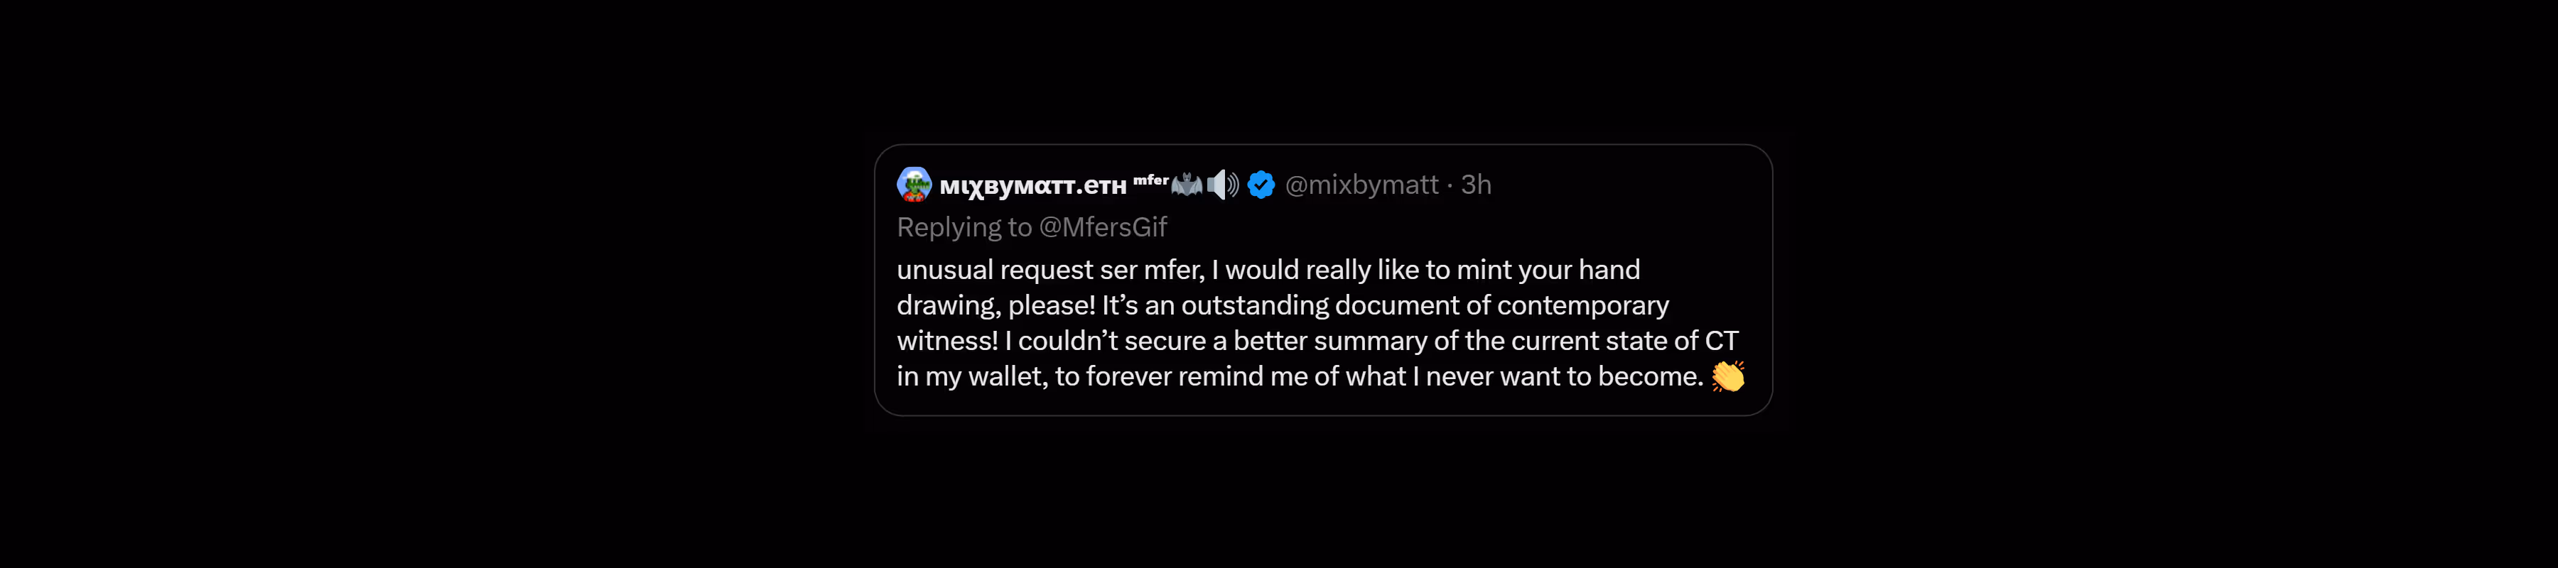Image resolution: width=2558 pixels, height=568 pixels.
Task: Open the mixbymatt.eth display name
Action: 1032,187
